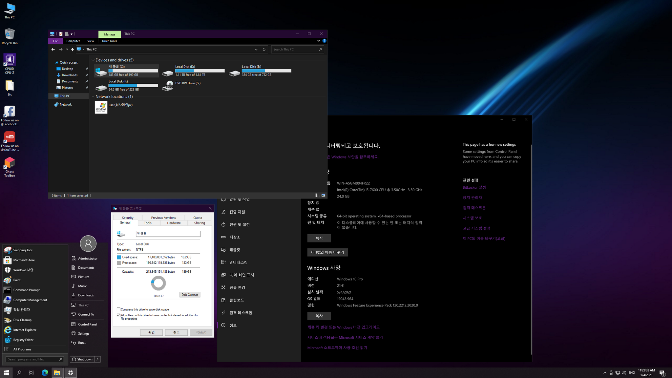Expand the Shut down options arrow
Viewport: 672px width, 378px height.
[x=97, y=359]
